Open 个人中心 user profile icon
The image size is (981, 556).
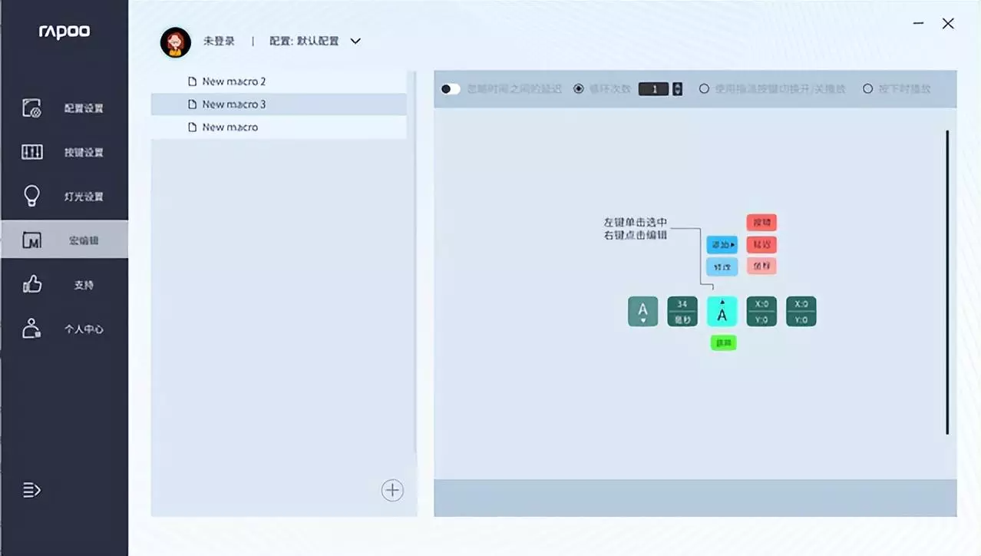pyautogui.click(x=31, y=328)
